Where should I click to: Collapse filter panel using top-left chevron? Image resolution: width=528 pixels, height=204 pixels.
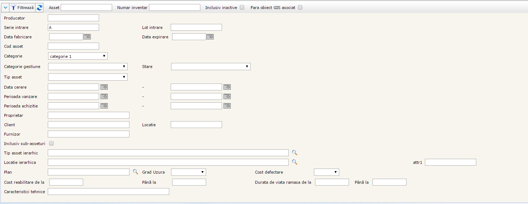coord(5,7)
